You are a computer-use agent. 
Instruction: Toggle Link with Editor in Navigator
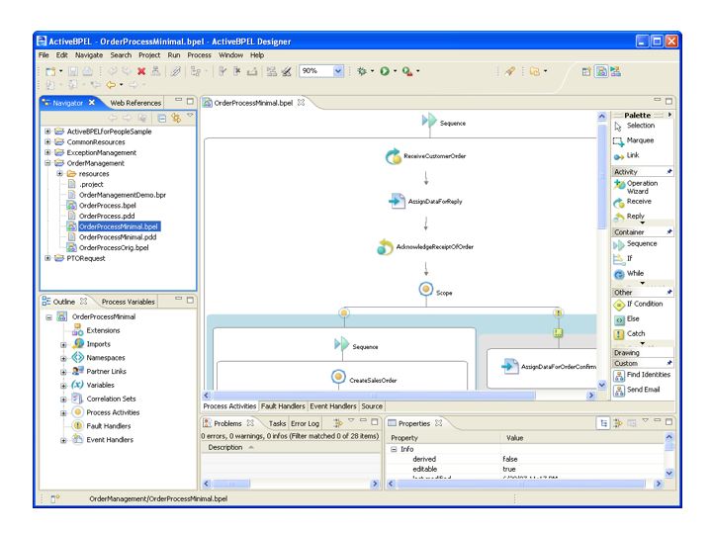pyautogui.click(x=176, y=118)
